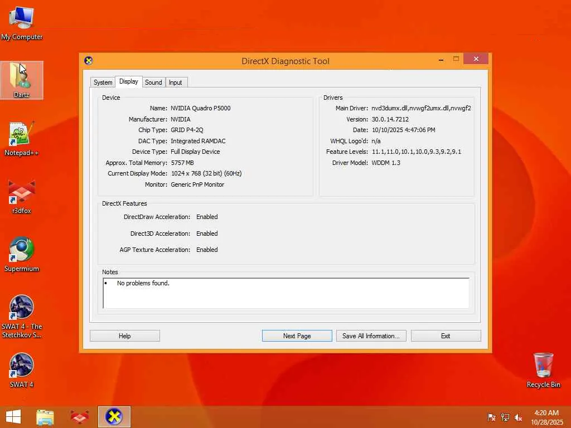Click the AGP Texture Acceleration Enabled value
571x428 pixels.
click(207, 250)
